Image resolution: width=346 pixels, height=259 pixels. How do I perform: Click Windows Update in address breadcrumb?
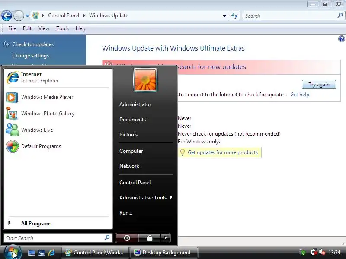(x=109, y=16)
